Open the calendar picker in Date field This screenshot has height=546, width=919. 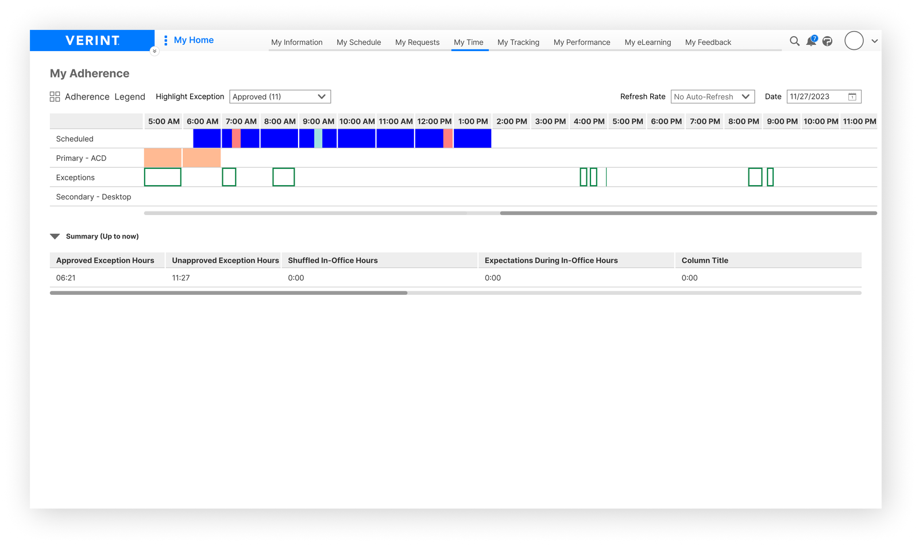(852, 97)
